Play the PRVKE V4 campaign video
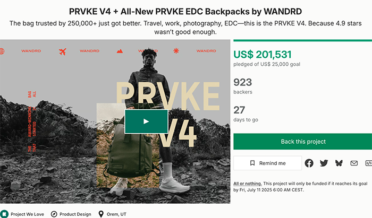372x218 pixels. (x=146, y=121)
